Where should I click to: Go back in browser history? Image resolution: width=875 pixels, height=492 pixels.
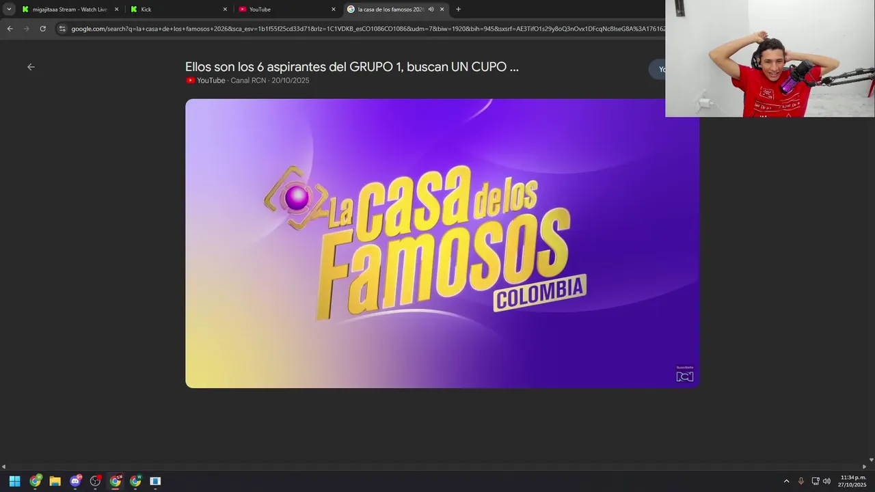tap(10, 29)
